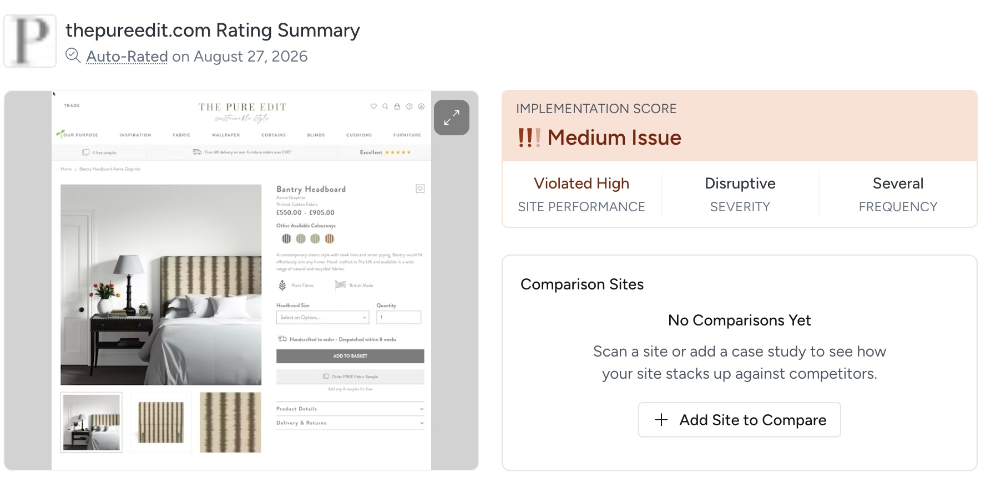Screen dimensions: 991x489
Task: Click the account profile icon in header
Action: point(421,106)
